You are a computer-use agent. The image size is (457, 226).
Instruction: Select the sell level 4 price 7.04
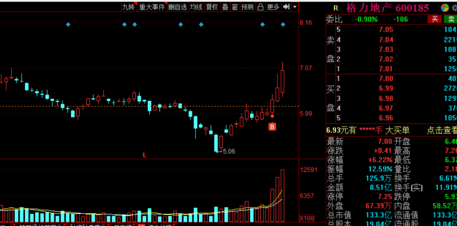[386, 40]
